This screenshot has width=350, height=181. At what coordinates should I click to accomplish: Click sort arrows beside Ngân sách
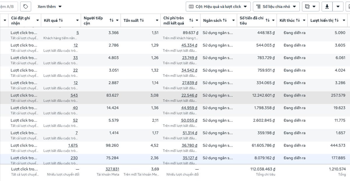point(225,20)
